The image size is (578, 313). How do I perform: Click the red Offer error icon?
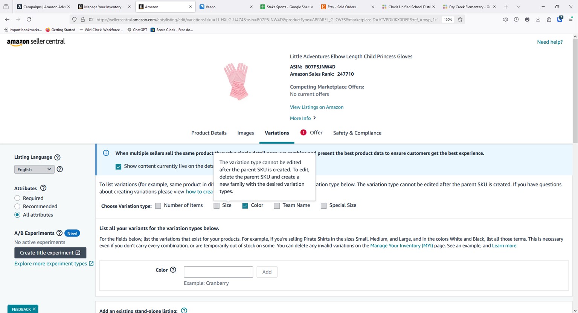coord(303,133)
